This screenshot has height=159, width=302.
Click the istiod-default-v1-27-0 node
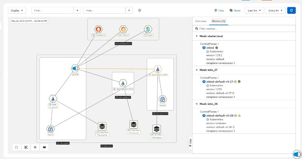pyautogui.click(x=123, y=83)
